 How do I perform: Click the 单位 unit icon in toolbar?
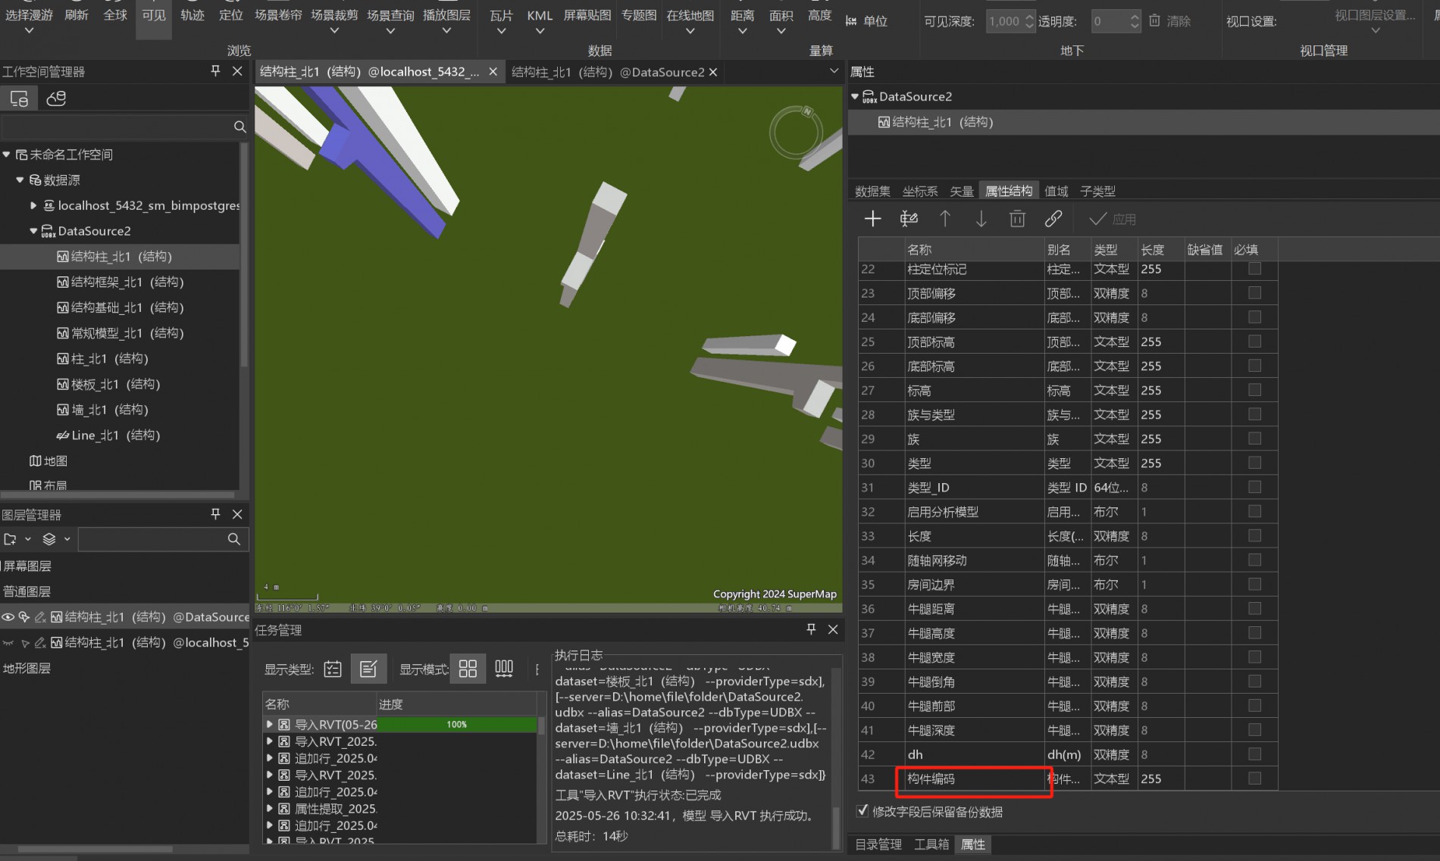pos(851,21)
